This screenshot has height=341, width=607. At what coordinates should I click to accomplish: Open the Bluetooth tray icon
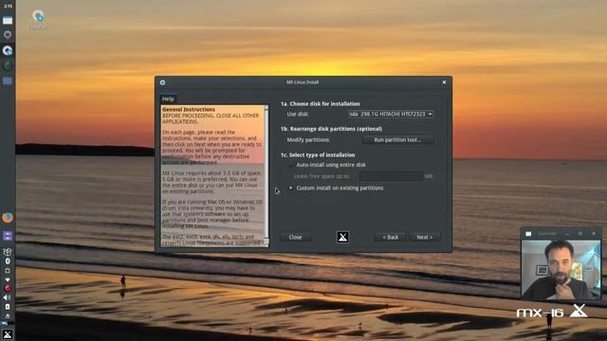[x=8, y=261]
